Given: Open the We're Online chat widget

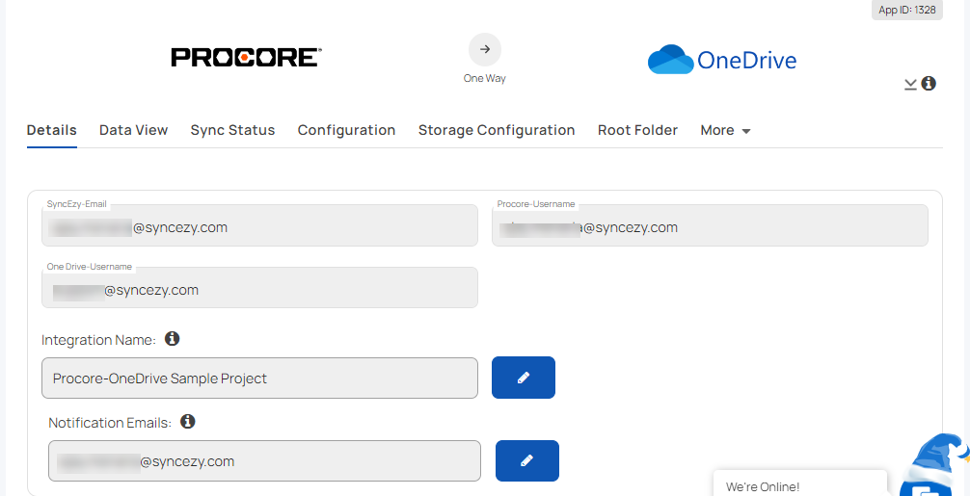Looking at the screenshot, I should [x=799, y=483].
